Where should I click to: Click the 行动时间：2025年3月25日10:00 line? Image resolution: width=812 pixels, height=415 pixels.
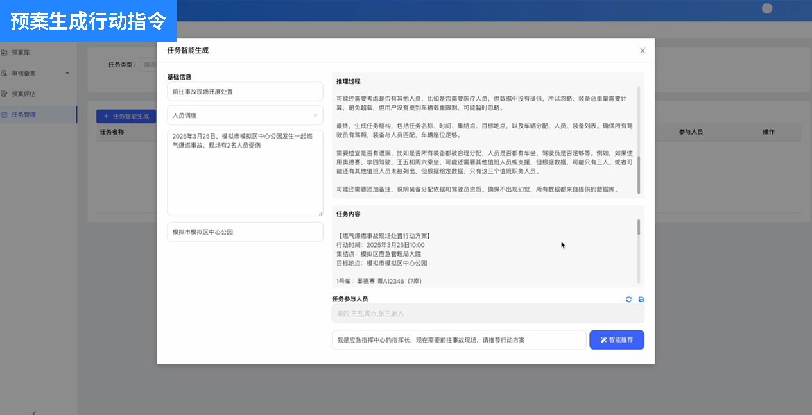(380, 245)
